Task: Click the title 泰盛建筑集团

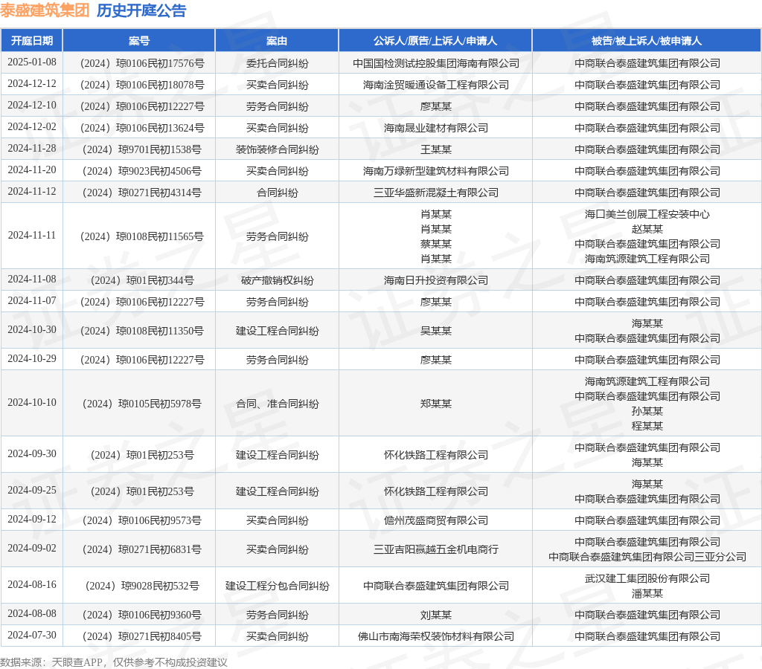Action: (x=45, y=10)
